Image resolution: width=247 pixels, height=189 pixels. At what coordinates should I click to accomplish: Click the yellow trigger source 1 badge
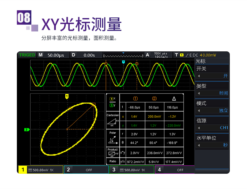pyautogui.click(x=182, y=55)
